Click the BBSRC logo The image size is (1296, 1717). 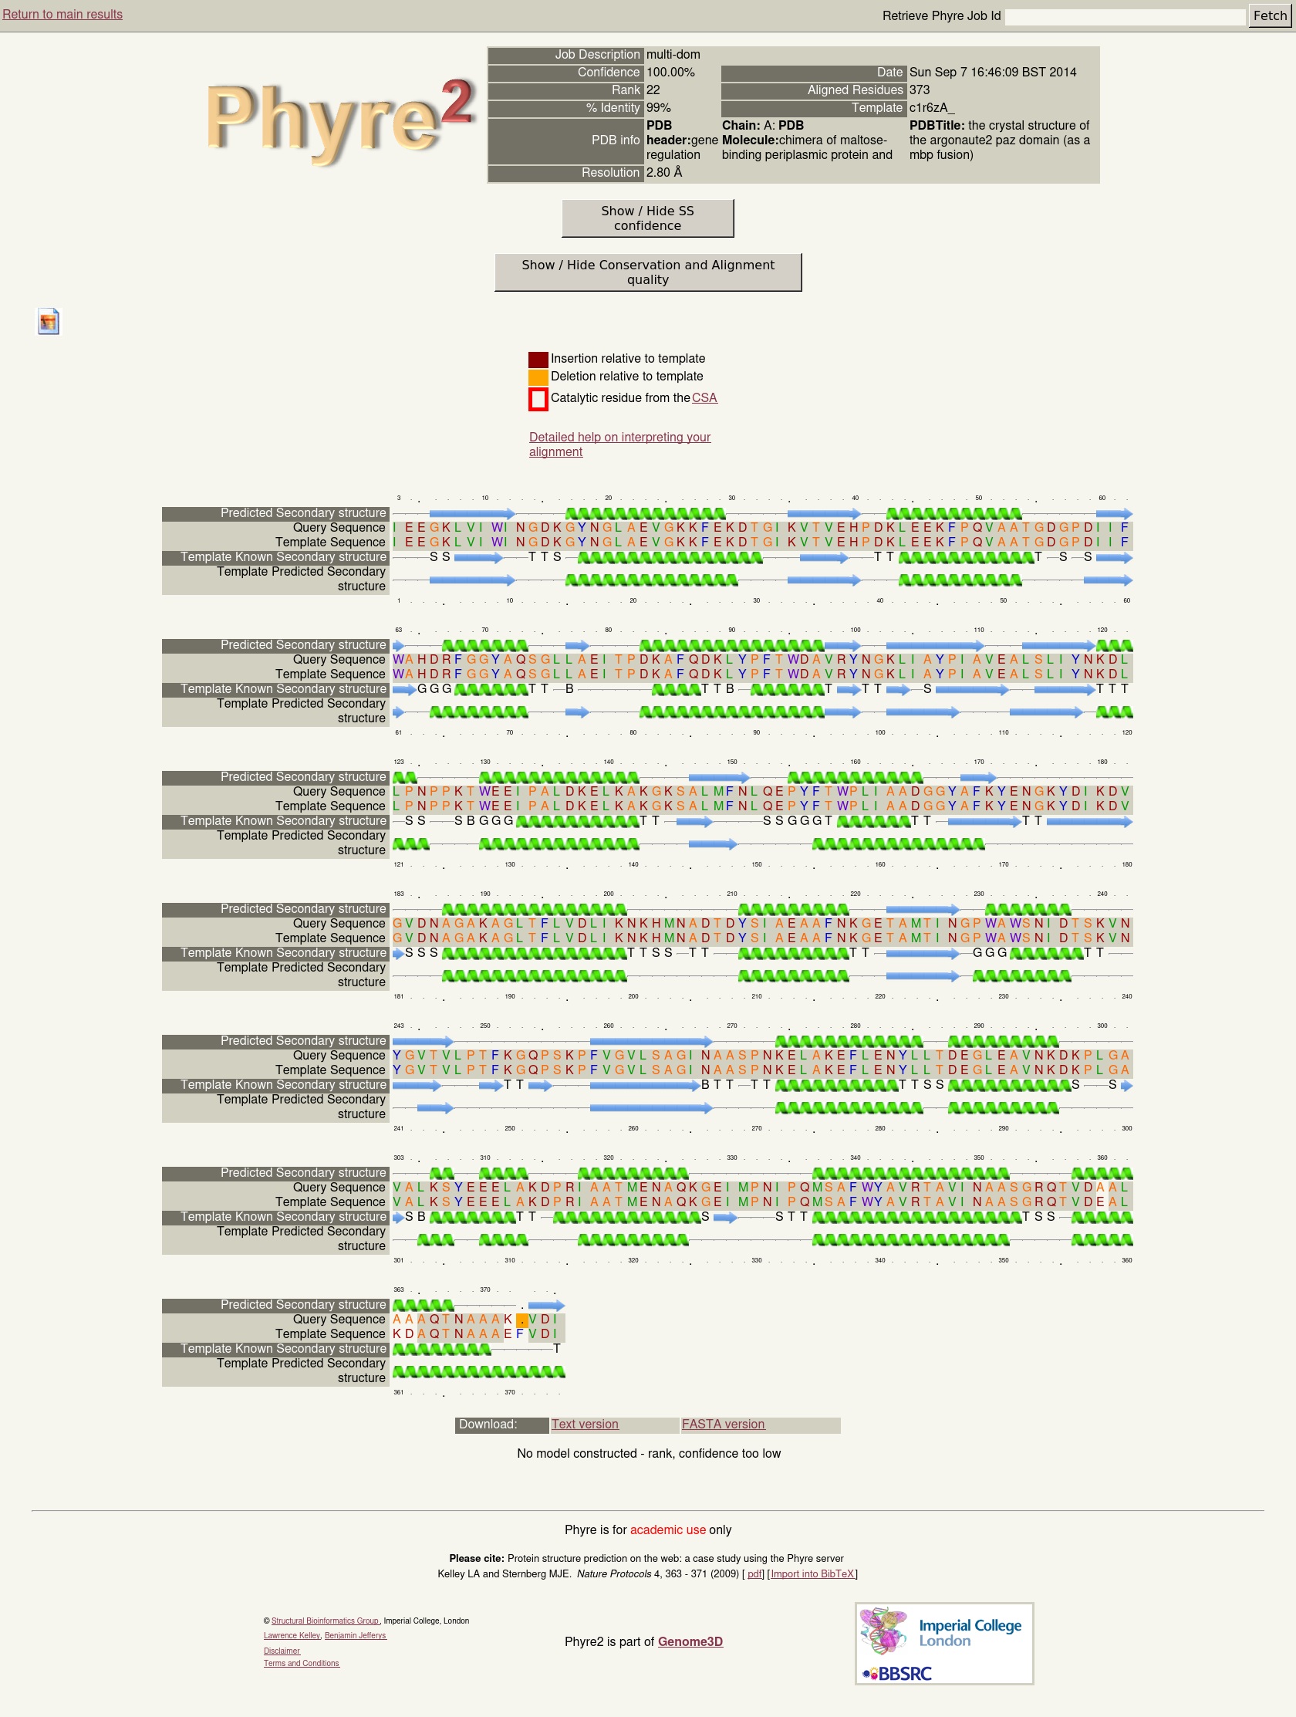[897, 1674]
